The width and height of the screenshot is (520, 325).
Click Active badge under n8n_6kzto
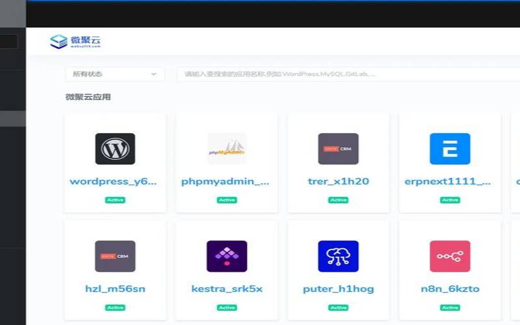click(x=450, y=307)
